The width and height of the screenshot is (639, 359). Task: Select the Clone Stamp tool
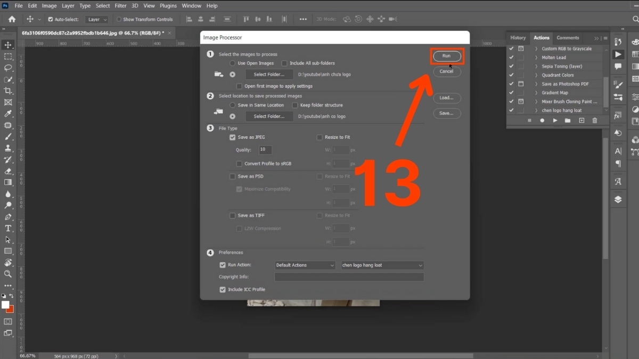[8, 148]
